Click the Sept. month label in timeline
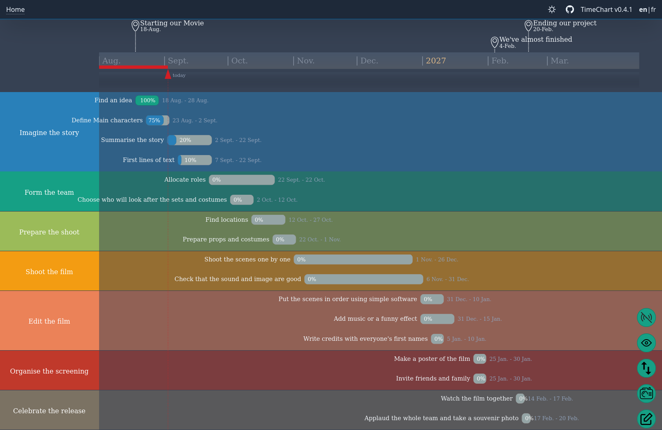 tap(178, 61)
